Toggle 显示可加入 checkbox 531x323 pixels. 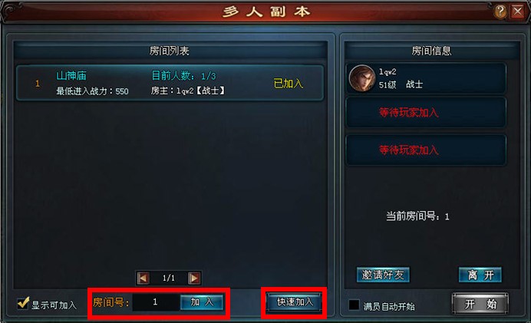click(x=23, y=303)
